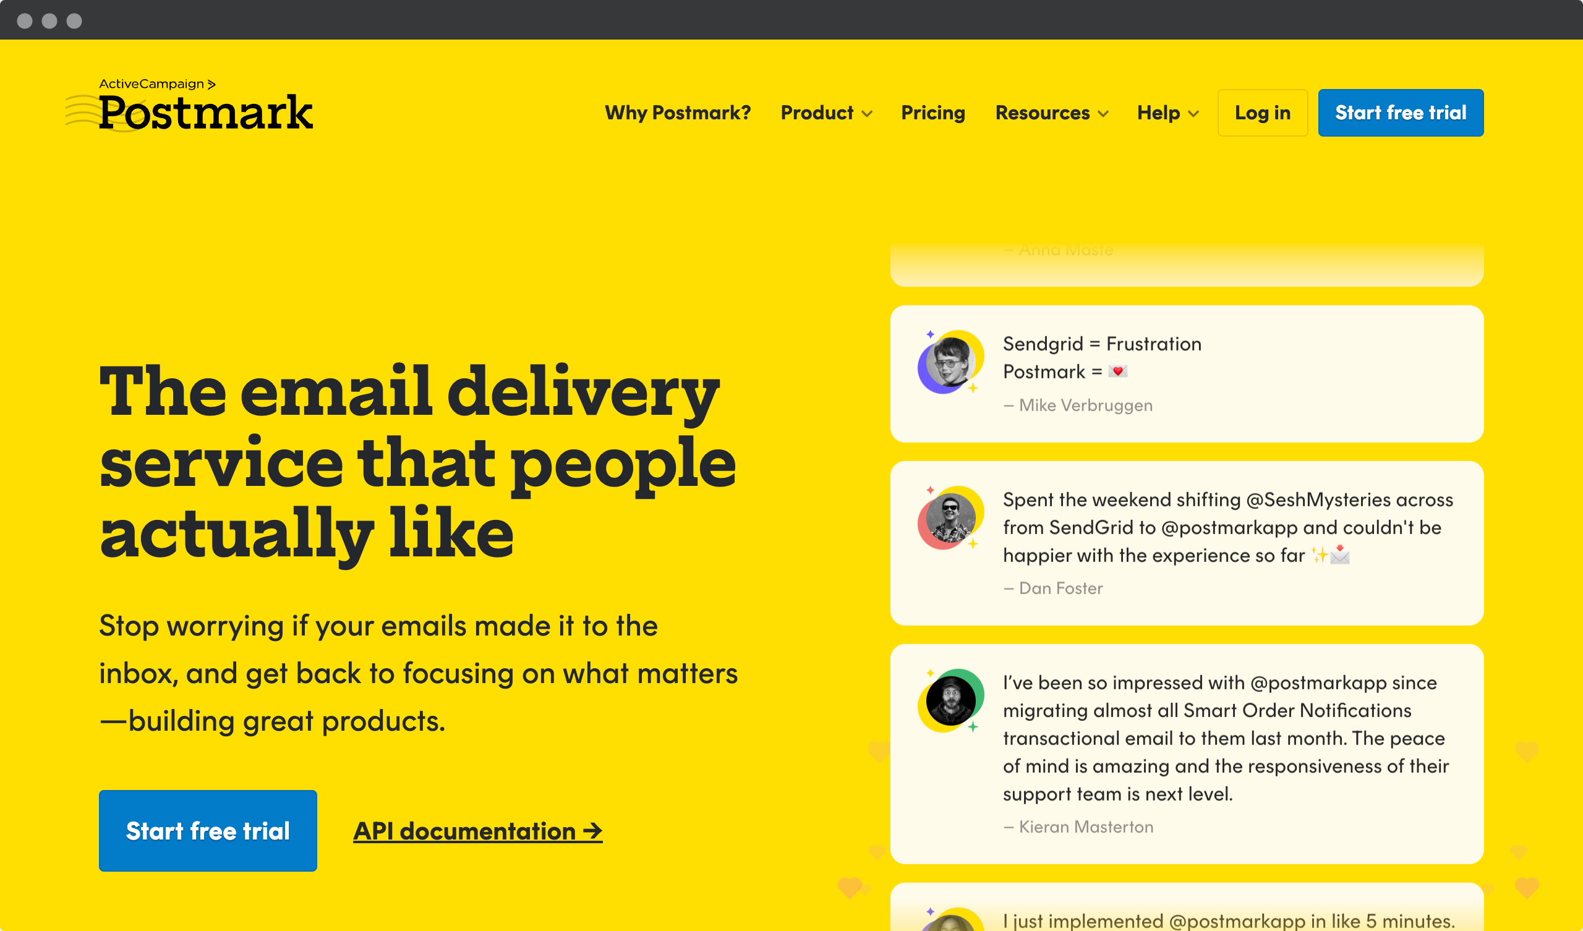Screen dimensions: 1583x931
Task: Select the Pricing menu item
Action: (931, 111)
